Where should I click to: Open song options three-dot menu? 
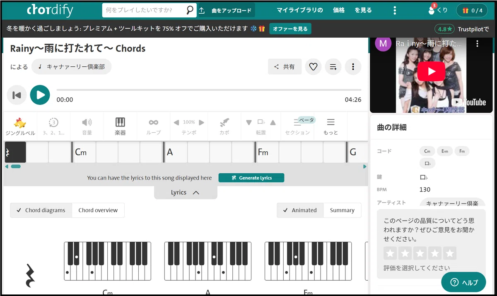353,66
